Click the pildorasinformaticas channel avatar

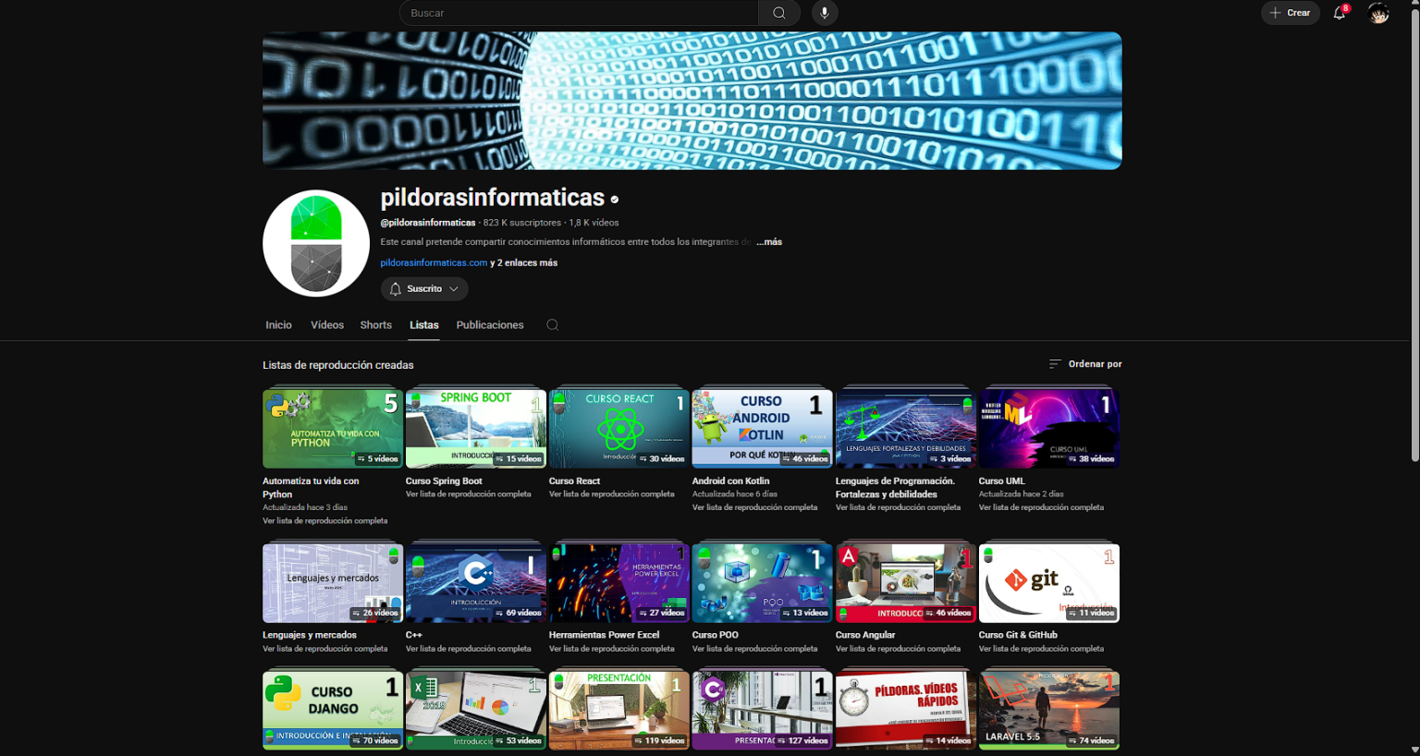click(x=316, y=243)
